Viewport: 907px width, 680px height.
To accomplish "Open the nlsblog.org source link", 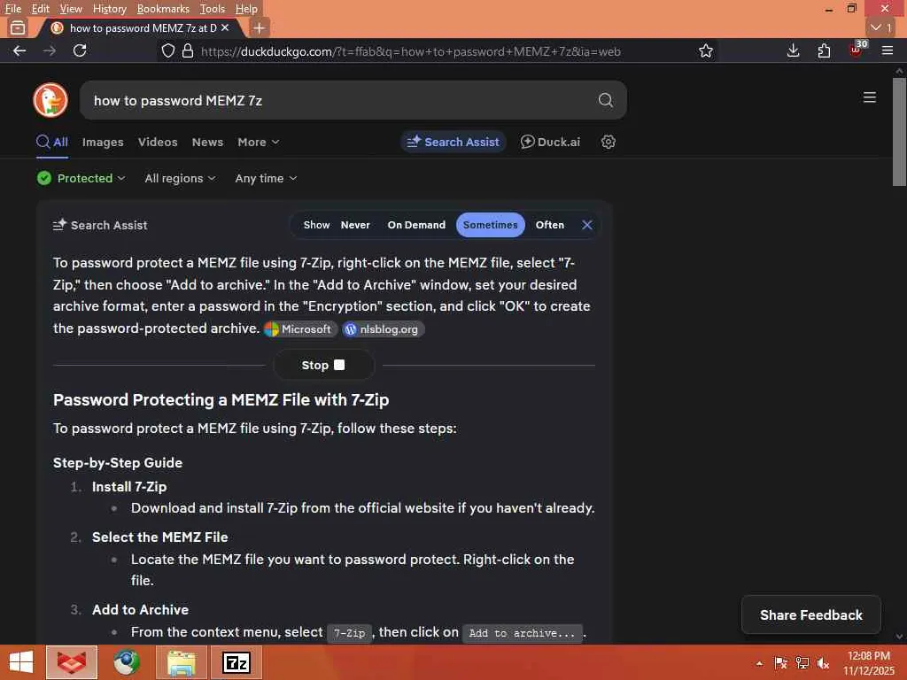I will click(383, 329).
